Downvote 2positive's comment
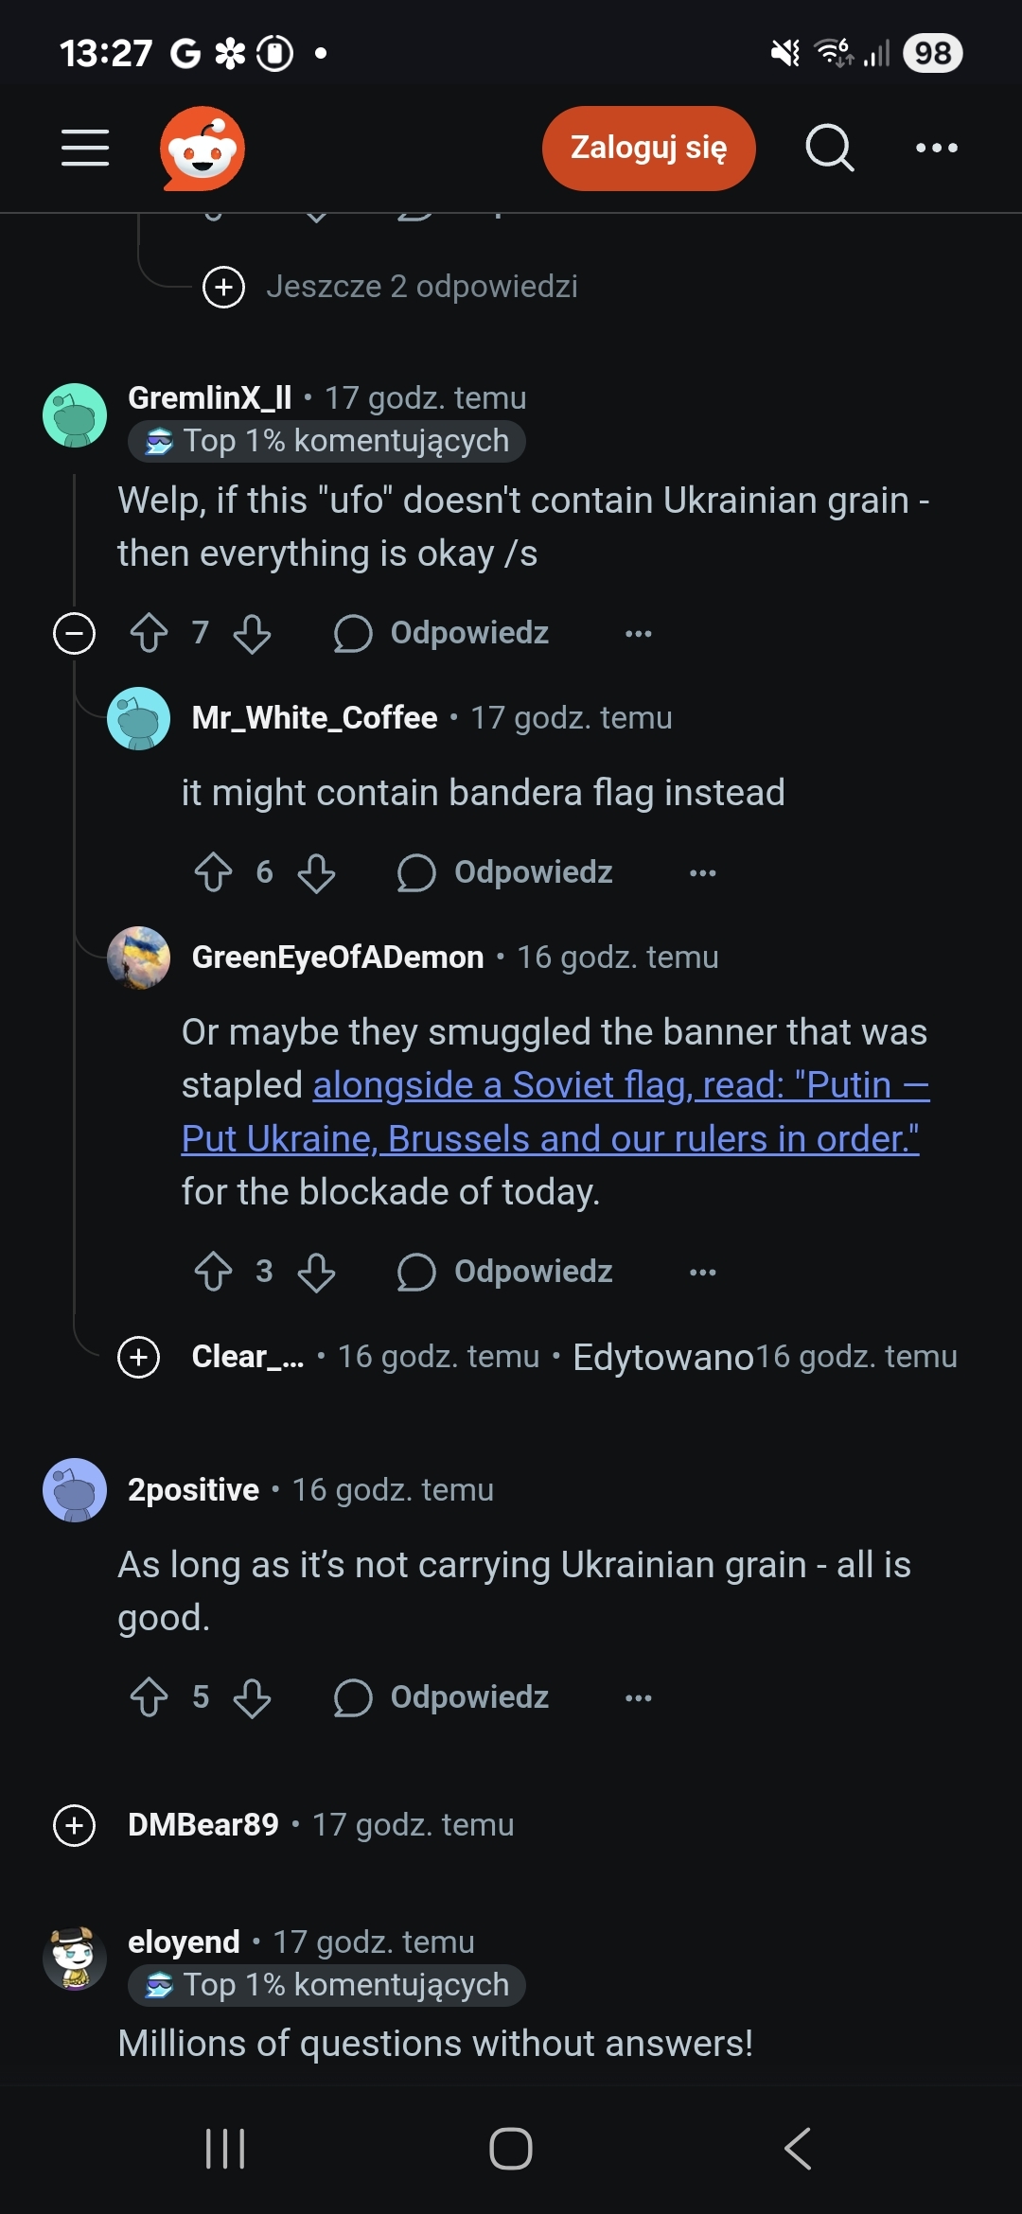1022x2214 pixels. coord(252,1697)
